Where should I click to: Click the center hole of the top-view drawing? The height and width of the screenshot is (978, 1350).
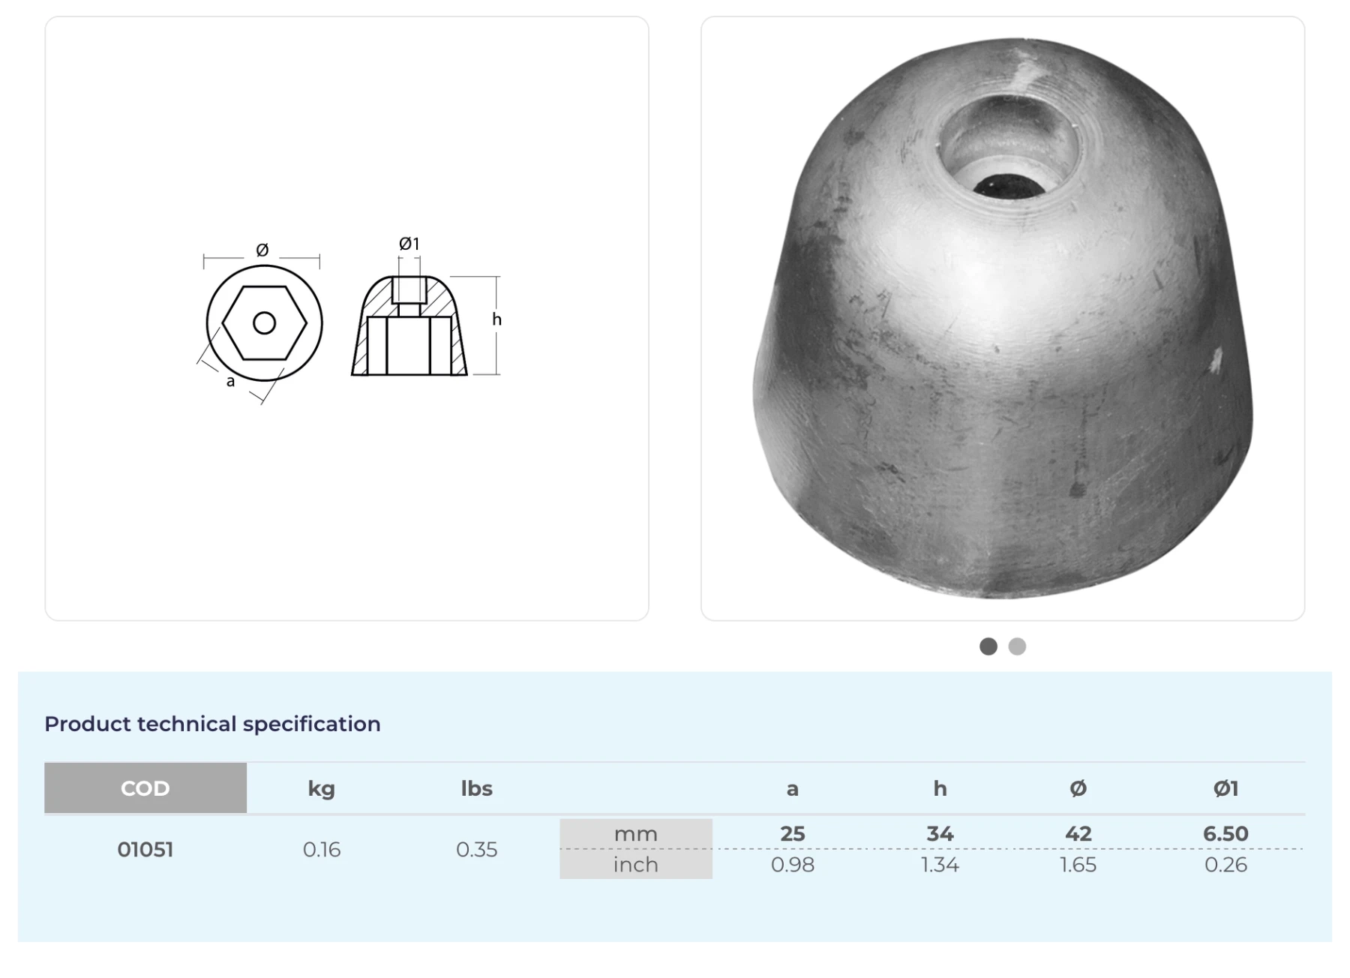[x=264, y=323]
